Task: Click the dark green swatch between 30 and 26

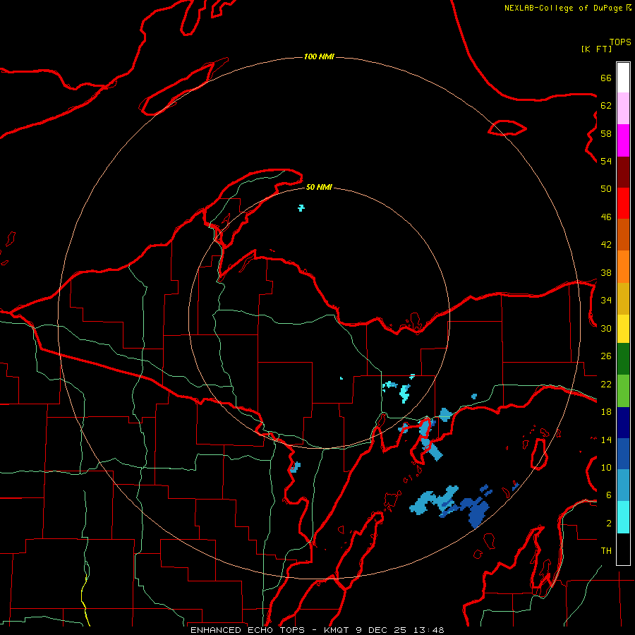Action: (x=623, y=359)
